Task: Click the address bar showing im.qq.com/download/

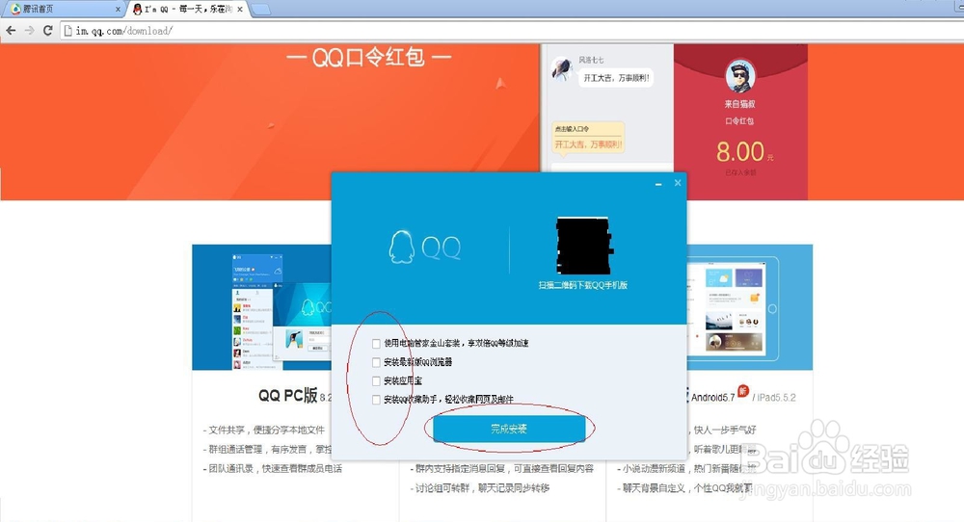Action: 510,30
